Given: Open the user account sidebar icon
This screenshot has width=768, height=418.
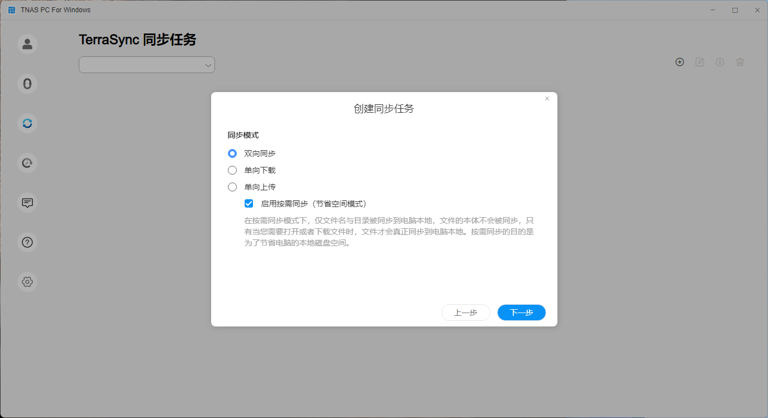Looking at the screenshot, I should coord(27,44).
